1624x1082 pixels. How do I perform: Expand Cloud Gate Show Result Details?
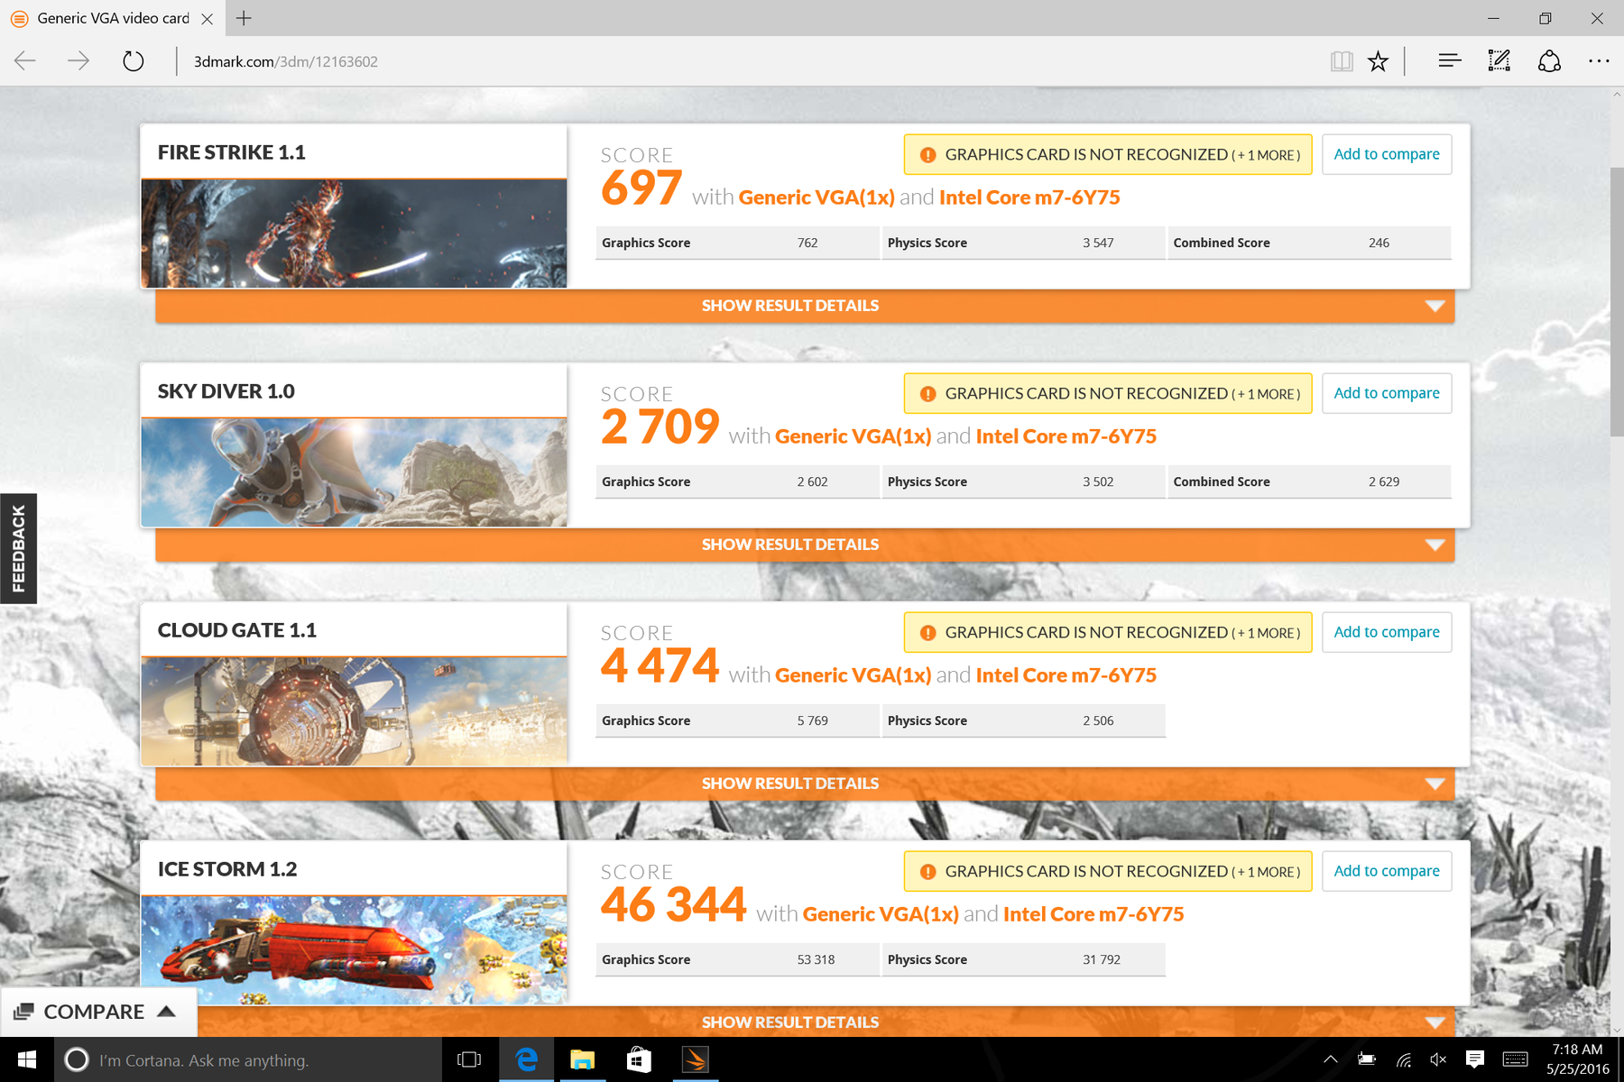[x=805, y=784]
